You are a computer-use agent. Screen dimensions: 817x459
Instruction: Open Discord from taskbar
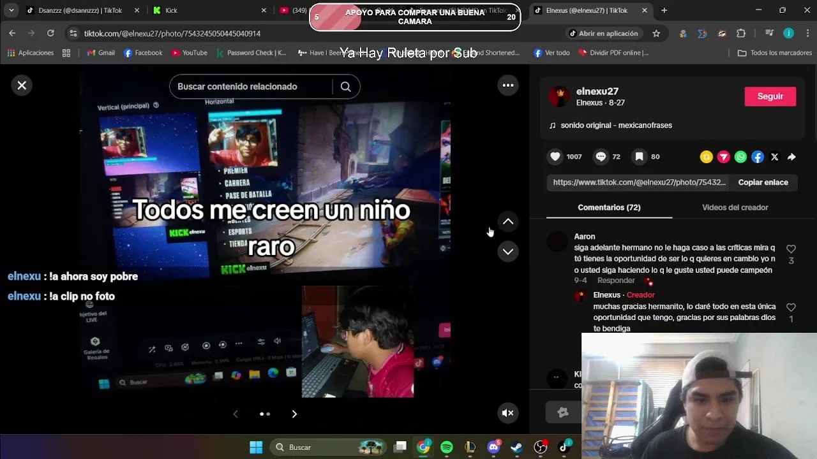point(493,448)
